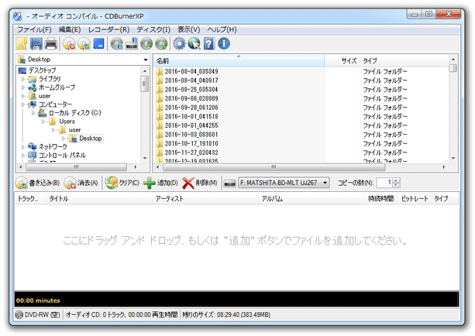This screenshot has width=475, height=336.
Task: Click the blue cover printing toolbar icon
Action: pyautogui.click(x=98, y=43)
